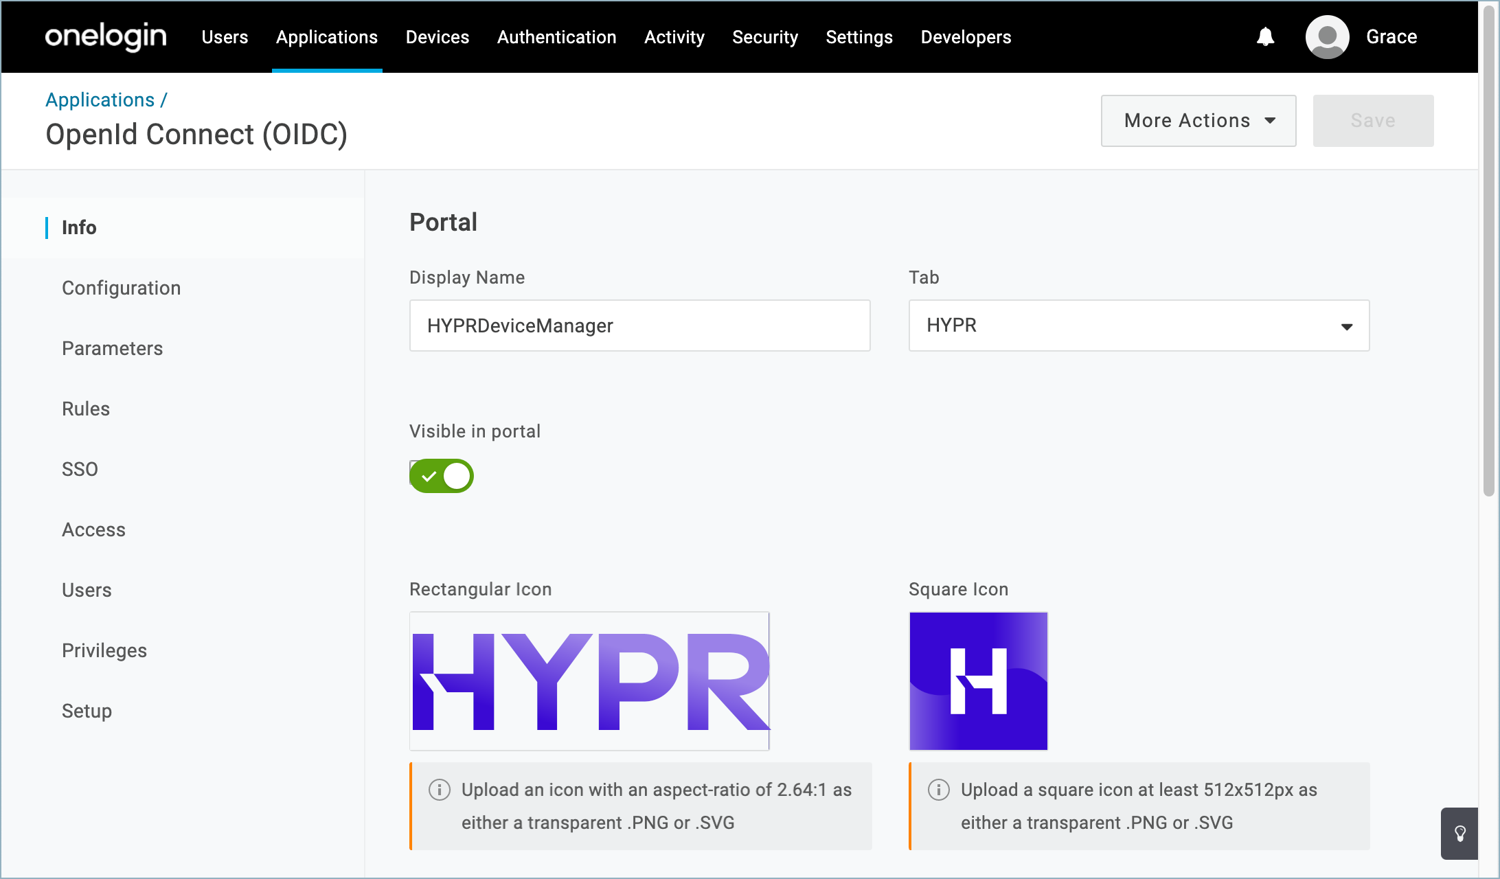Open the Authentication menu
The height and width of the screenshot is (879, 1500).
(557, 37)
